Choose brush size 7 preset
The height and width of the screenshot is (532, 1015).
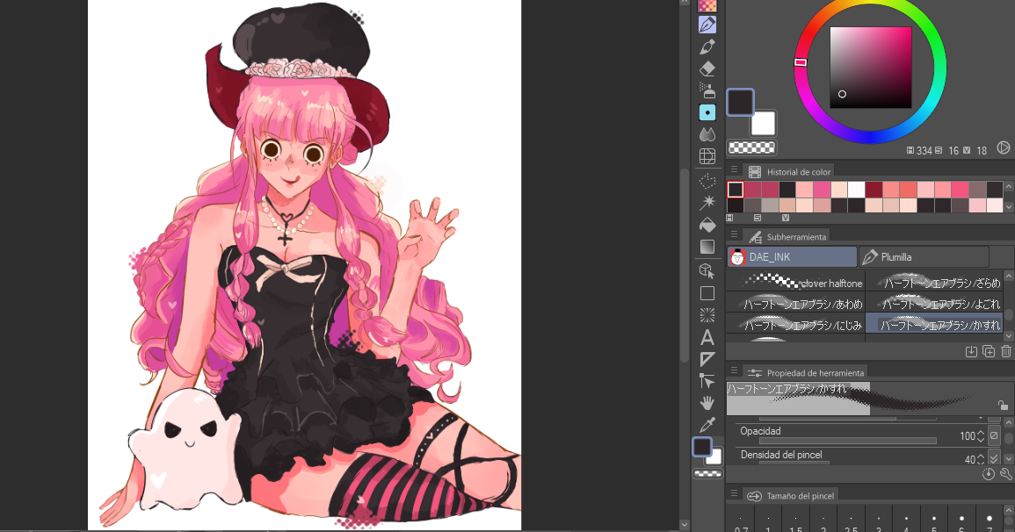click(x=990, y=524)
